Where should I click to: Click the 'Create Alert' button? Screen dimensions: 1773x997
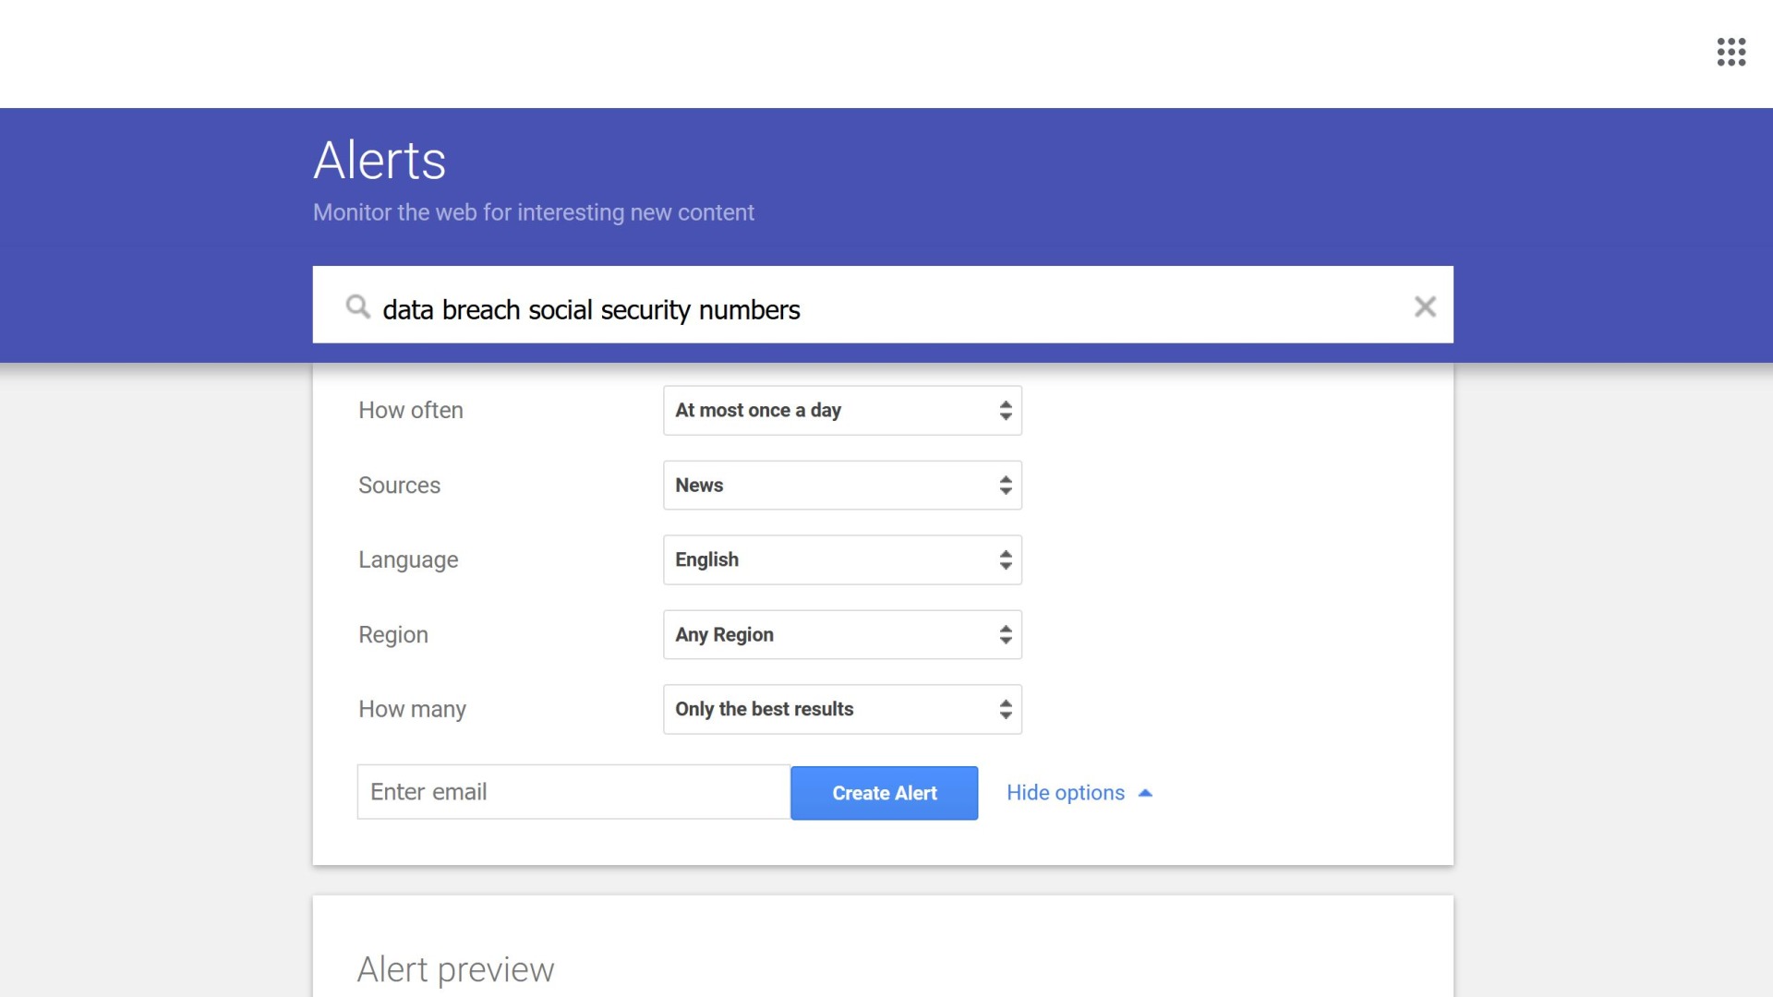(x=884, y=791)
